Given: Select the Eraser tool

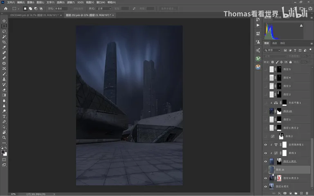Looking at the screenshot, I should (4, 90).
